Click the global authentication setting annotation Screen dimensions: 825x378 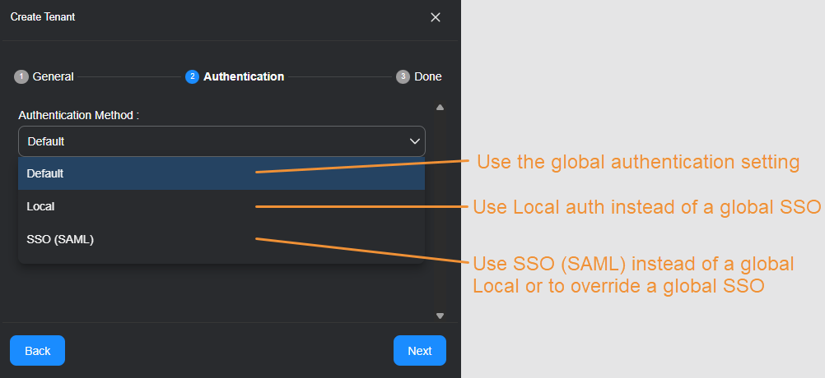638,162
